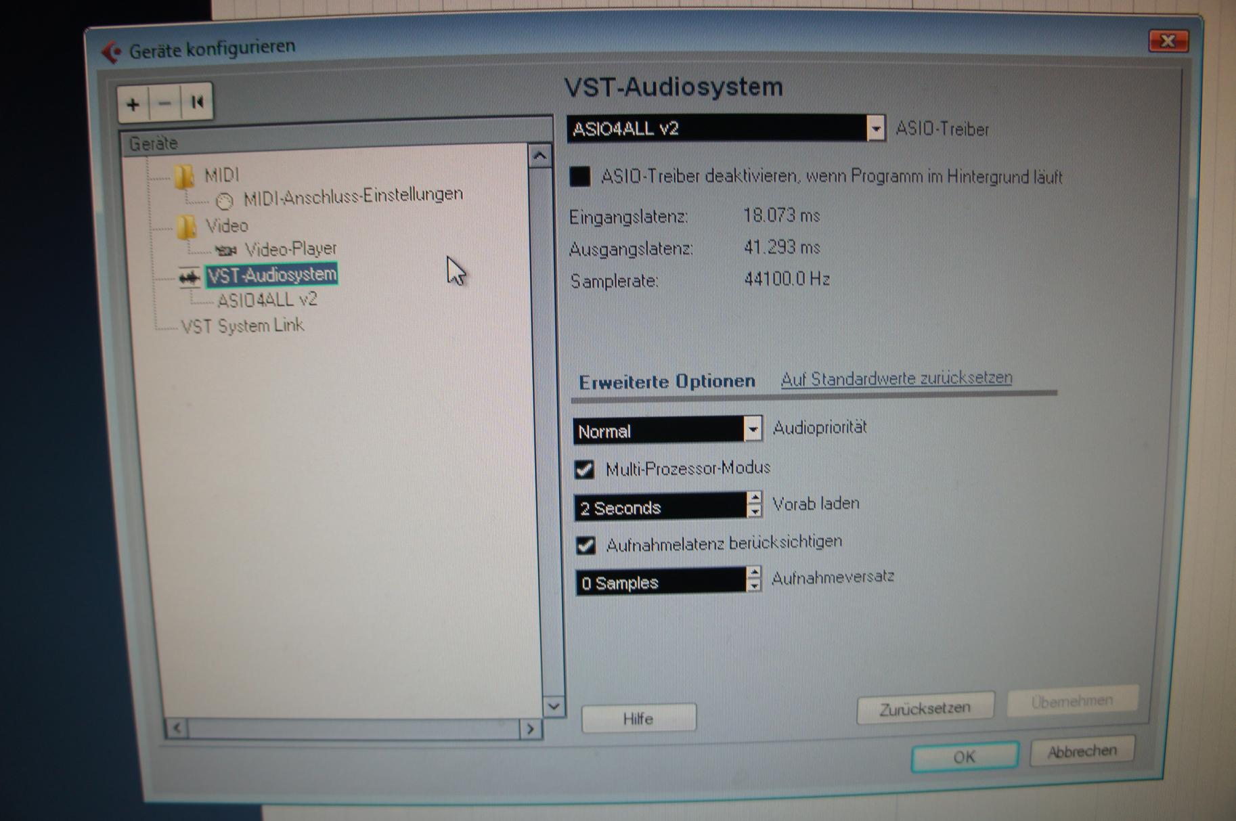Decrease the Vorab laden value

(754, 512)
